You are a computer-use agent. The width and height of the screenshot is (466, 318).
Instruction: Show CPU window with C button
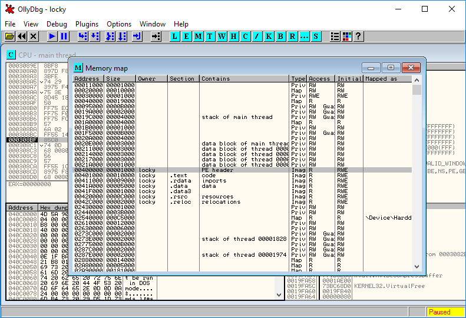[x=245, y=37]
